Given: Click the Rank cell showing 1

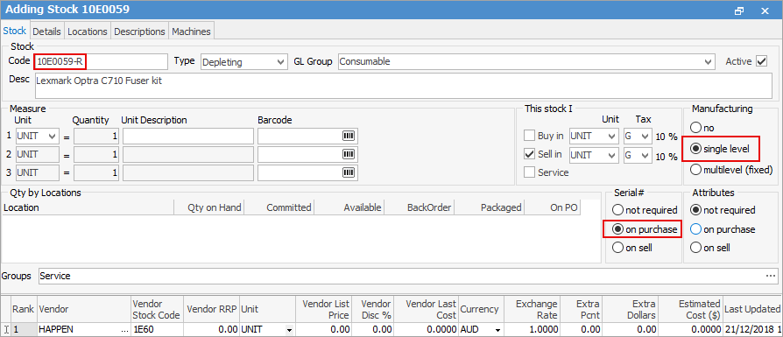Looking at the screenshot, I should pyautogui.click(x=24, y=330).
